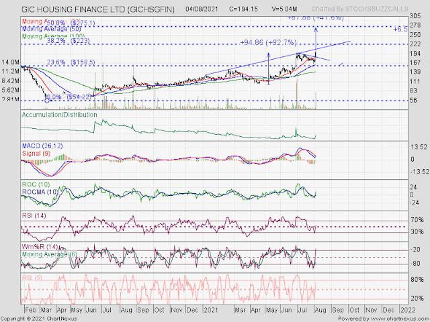Click the 5.62M volume axis value
Image resolution: width=430 pixels, height=322 pixels.
11,90
